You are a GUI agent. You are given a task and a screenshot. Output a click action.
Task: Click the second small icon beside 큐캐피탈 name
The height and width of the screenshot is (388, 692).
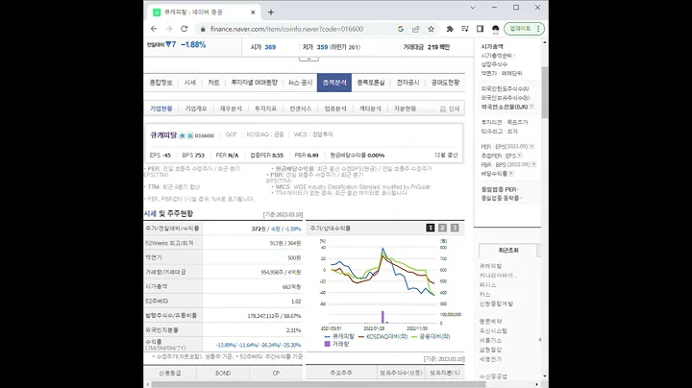coord(189,135)
